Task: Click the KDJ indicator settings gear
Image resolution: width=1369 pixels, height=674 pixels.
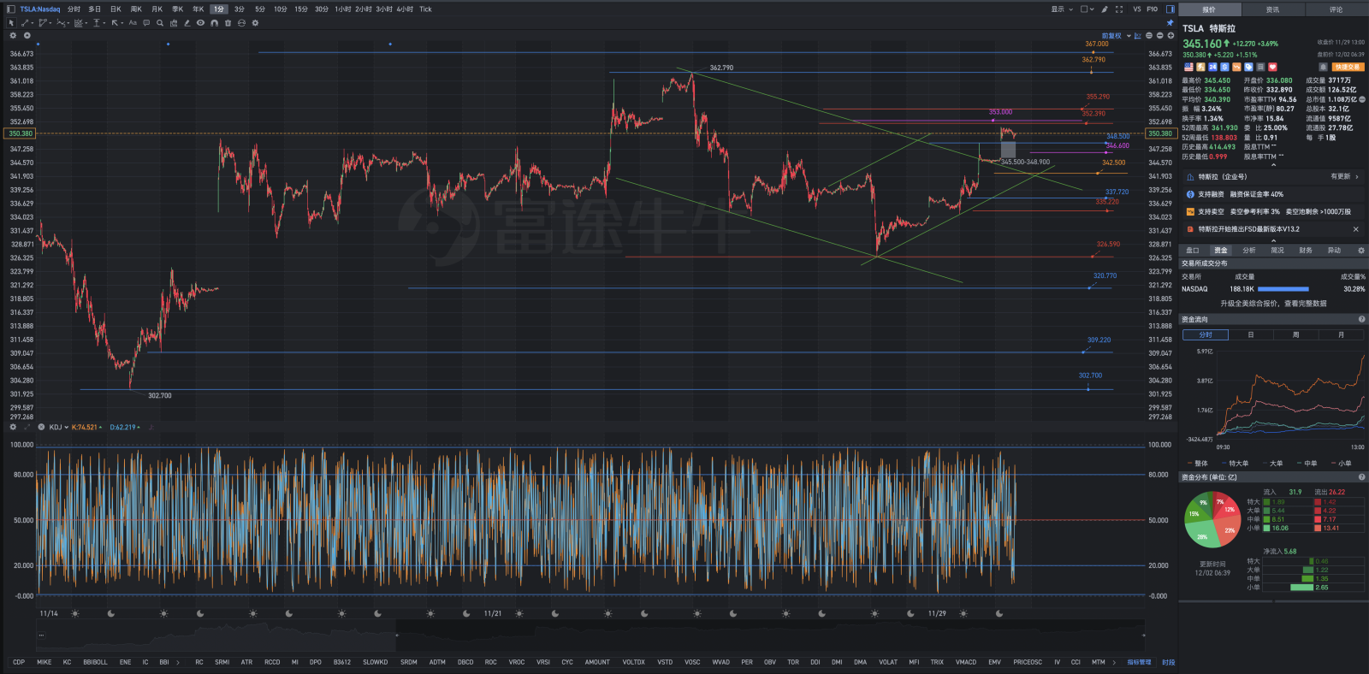Action: (13, 427)
